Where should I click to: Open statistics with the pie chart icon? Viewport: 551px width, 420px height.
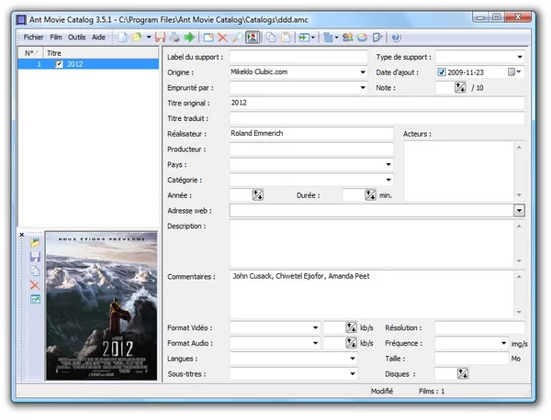(x=363, y=38)
